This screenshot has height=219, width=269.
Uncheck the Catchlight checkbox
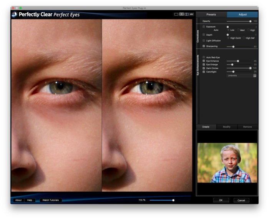[204, 72]
